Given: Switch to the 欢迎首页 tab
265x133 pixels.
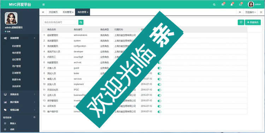Looking at the screenshot, I should [53, 12].
